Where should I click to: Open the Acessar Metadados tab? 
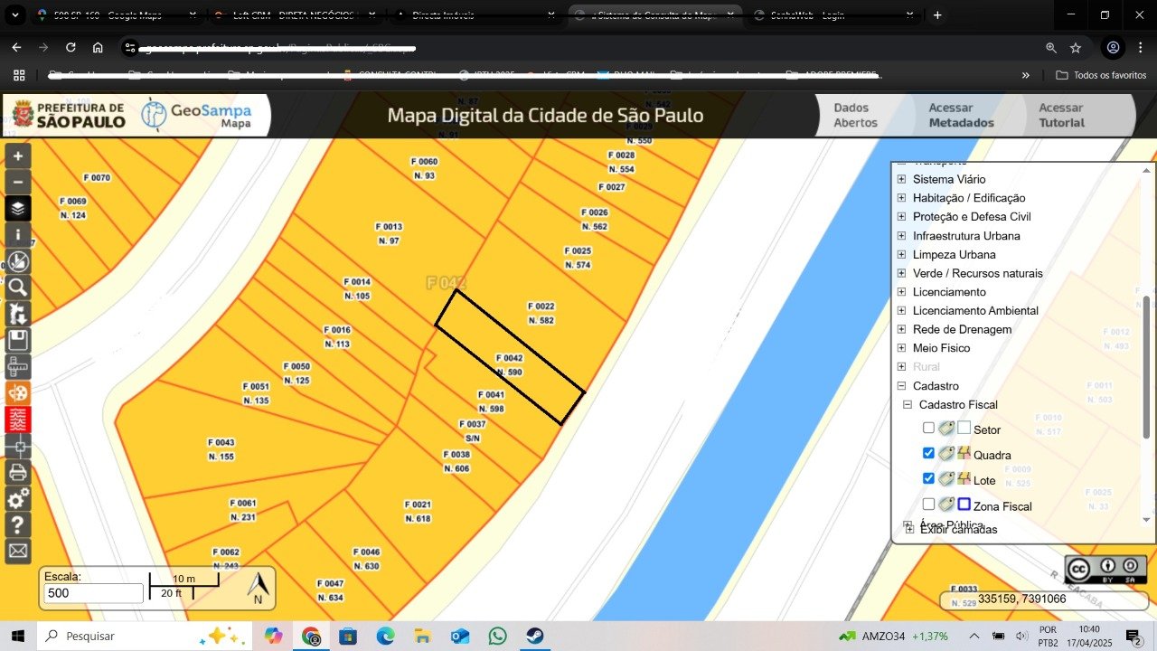961,115
